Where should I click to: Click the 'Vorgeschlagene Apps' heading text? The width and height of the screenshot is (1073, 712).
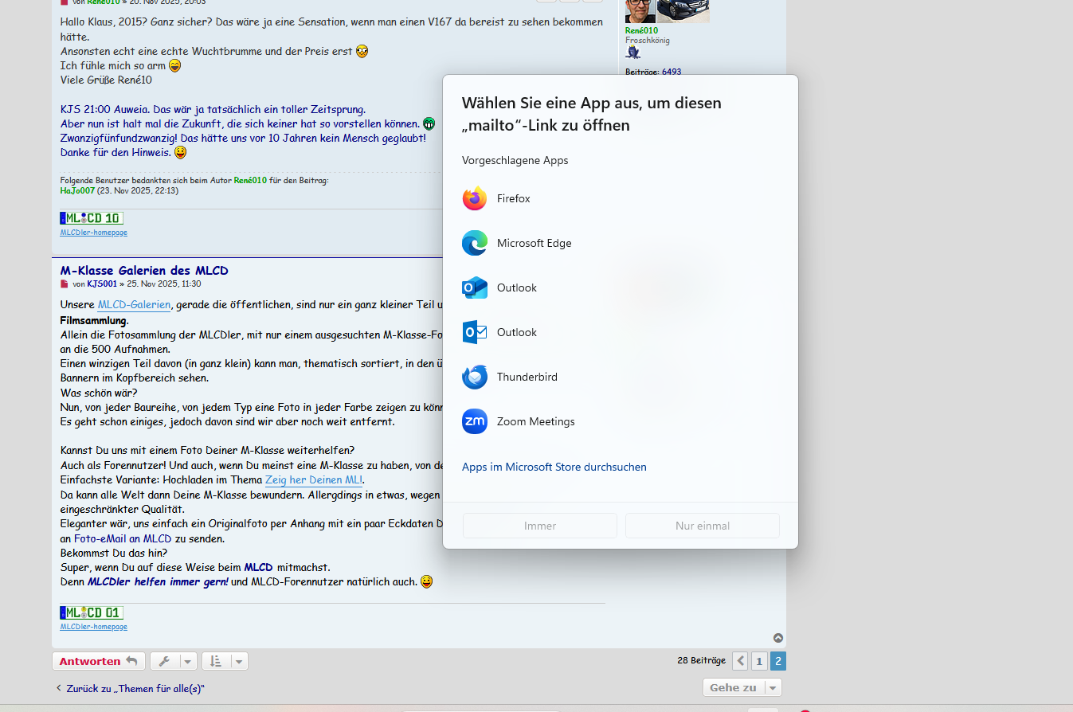coord(515,160)
